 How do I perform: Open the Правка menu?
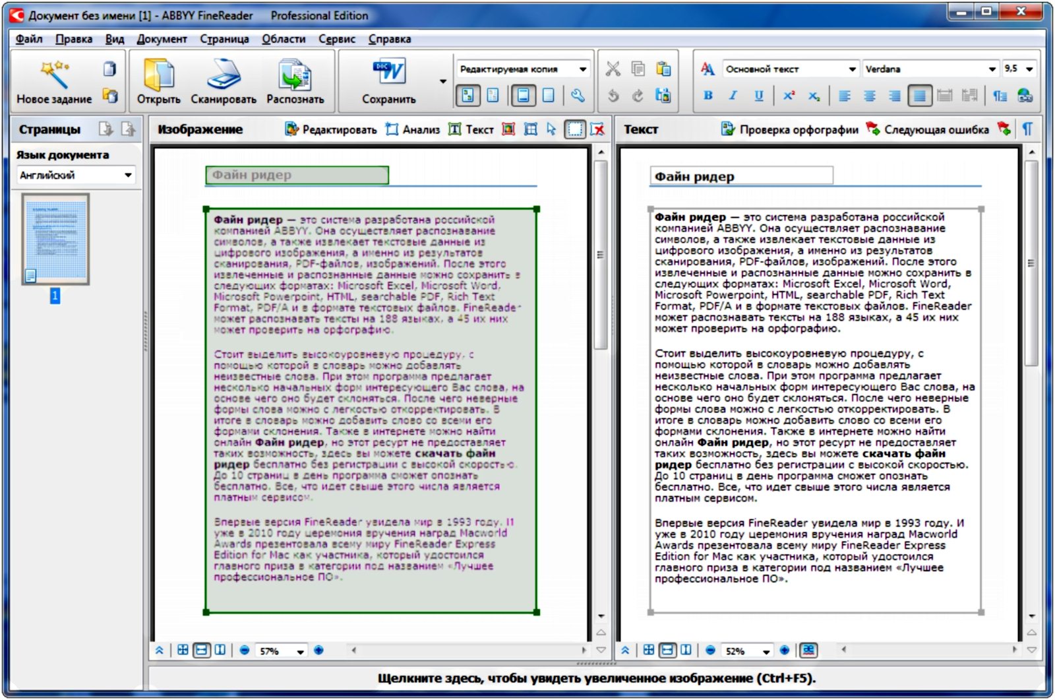(74, 39)
